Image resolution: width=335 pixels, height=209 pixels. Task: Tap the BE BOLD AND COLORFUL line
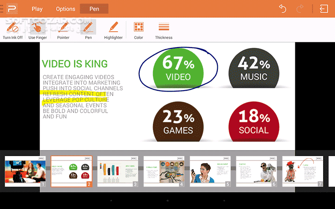point(75,111)
